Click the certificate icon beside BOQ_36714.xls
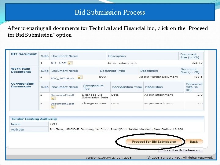This screenshot has width=220, height=165. click(x=80, y=77)
